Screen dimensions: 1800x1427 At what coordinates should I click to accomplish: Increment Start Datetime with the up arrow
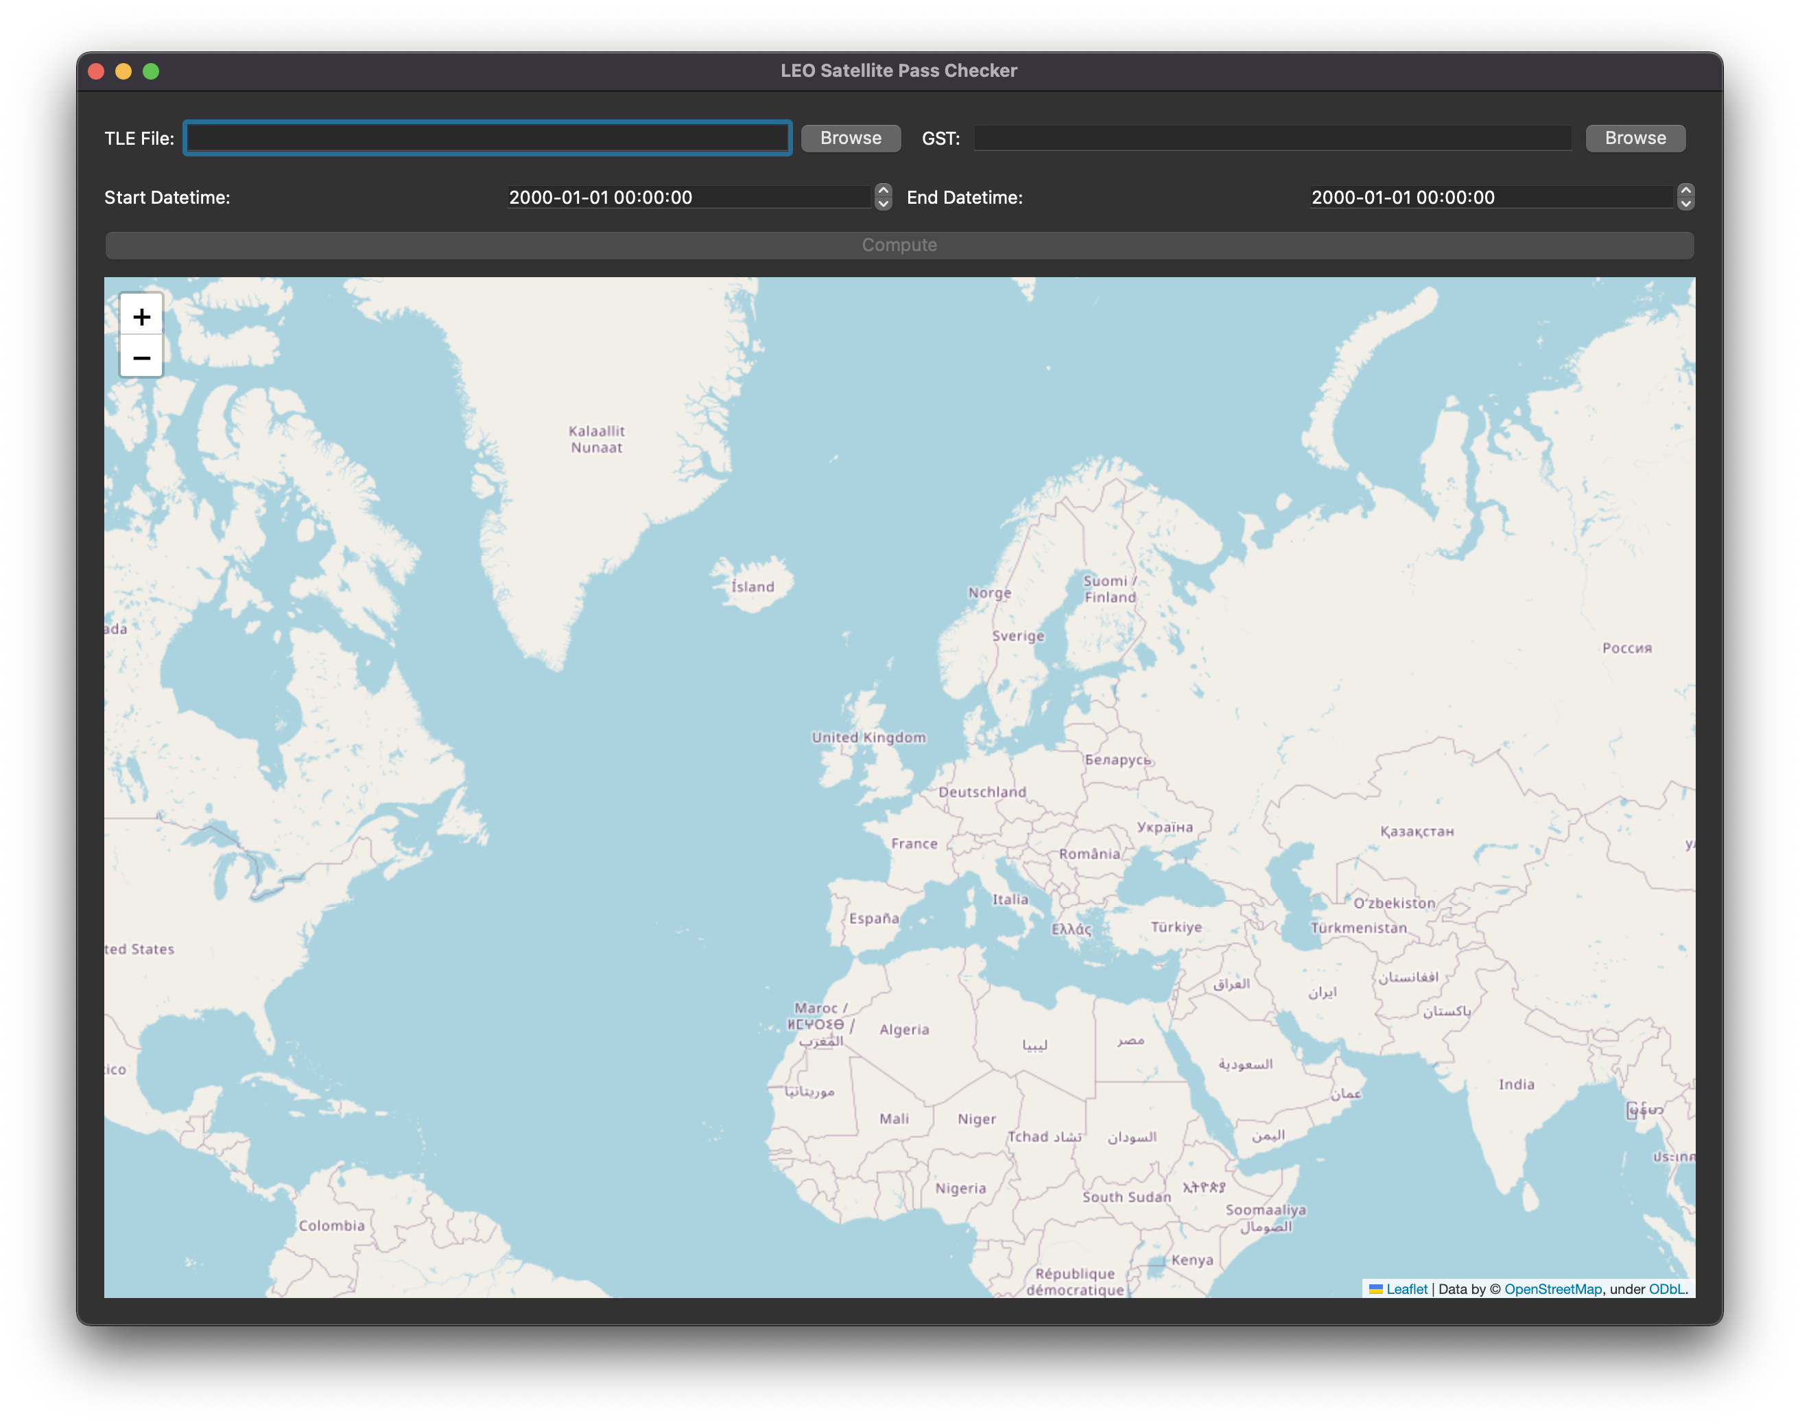point(882,191)
